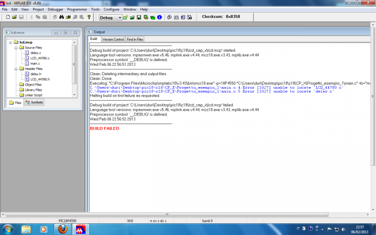Viewport: 376px width, 235px height.
Task: Open Windows Explorer from the taskbar
Action: pos(26,229)
